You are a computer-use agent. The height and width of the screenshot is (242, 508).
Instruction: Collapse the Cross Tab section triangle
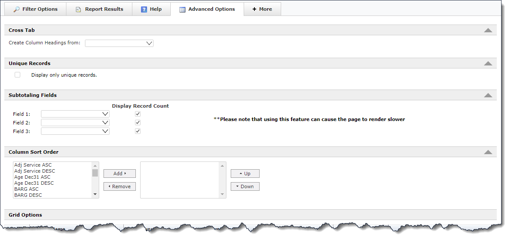tap(488, 30)
